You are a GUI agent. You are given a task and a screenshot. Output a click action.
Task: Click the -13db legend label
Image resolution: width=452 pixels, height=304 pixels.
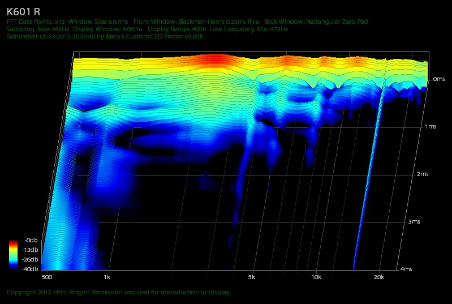pyautogui.click(x=30, y=250)
